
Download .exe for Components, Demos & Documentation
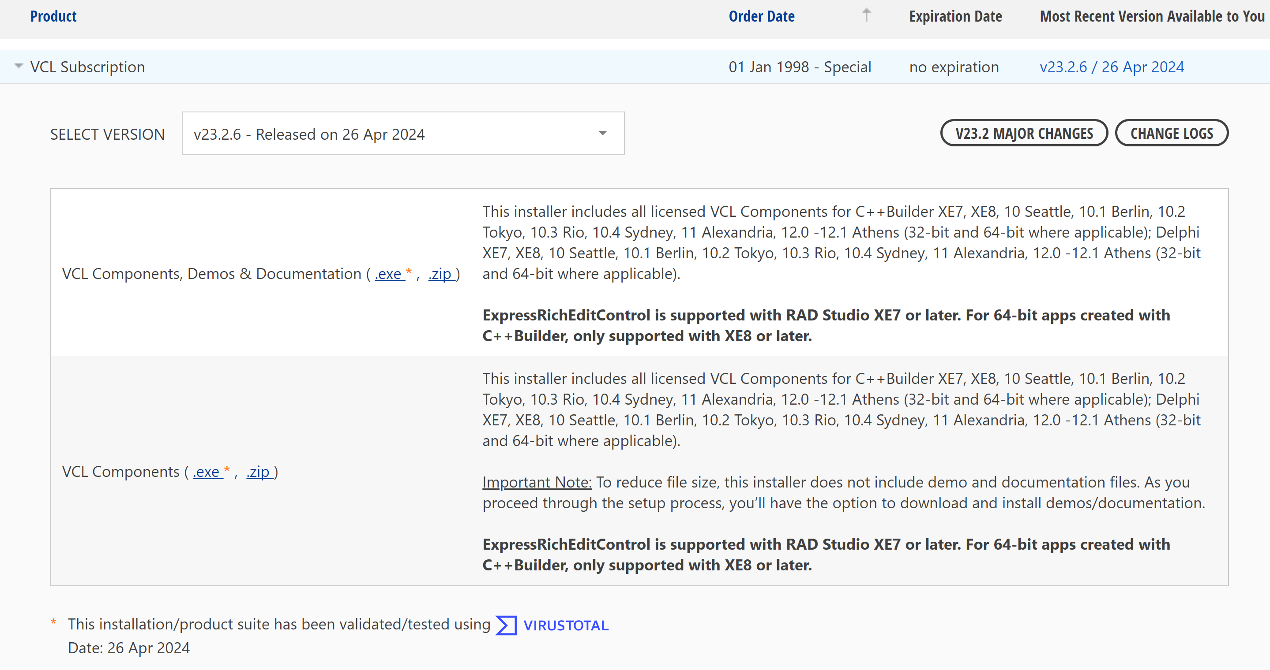click(388, 274)
